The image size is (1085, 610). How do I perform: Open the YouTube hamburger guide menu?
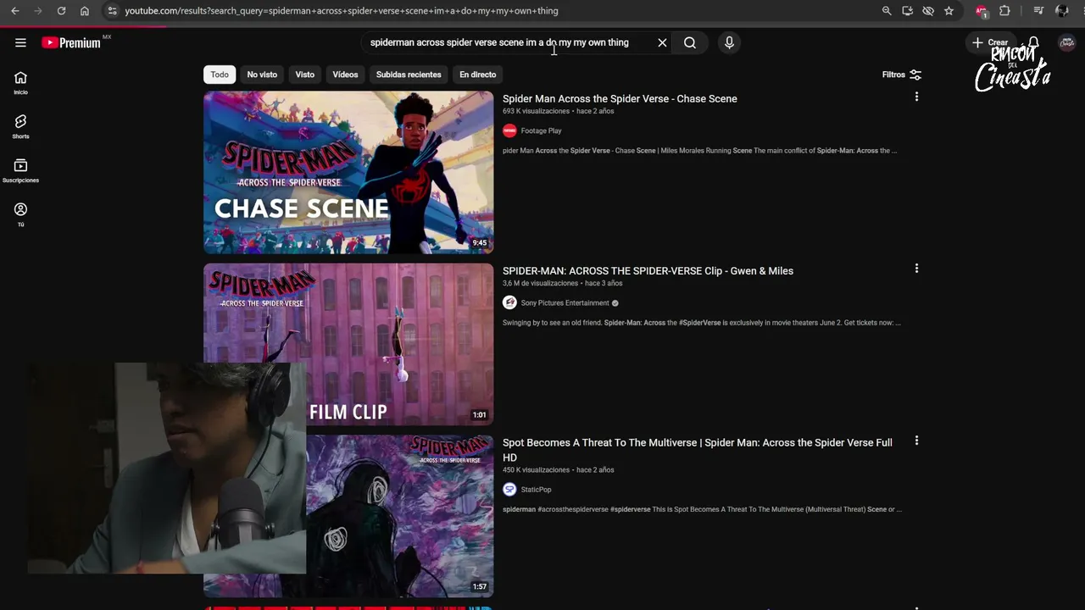(x=20, y=42)
